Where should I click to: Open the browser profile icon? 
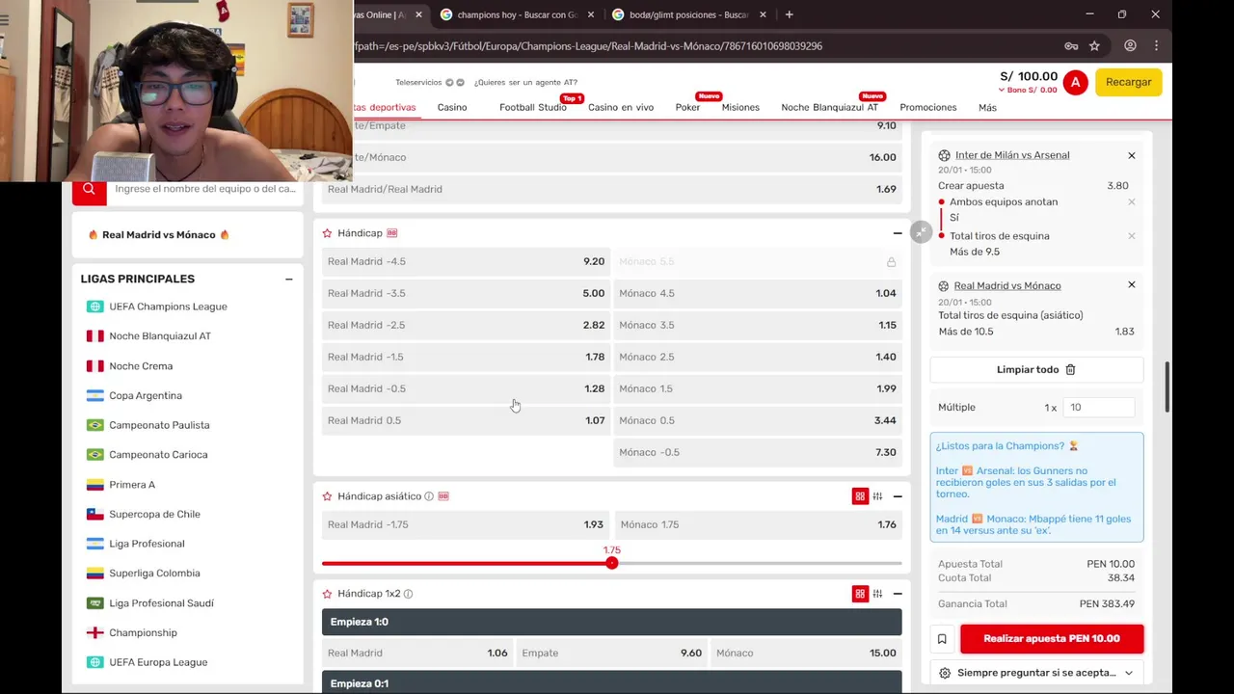tap(1130, 45)
